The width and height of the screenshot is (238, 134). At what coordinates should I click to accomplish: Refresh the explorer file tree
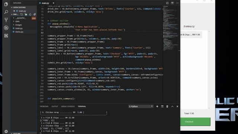point(30,15)
